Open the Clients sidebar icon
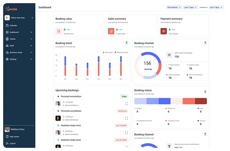This screenshot has width=230, height=151. [7, 39]
